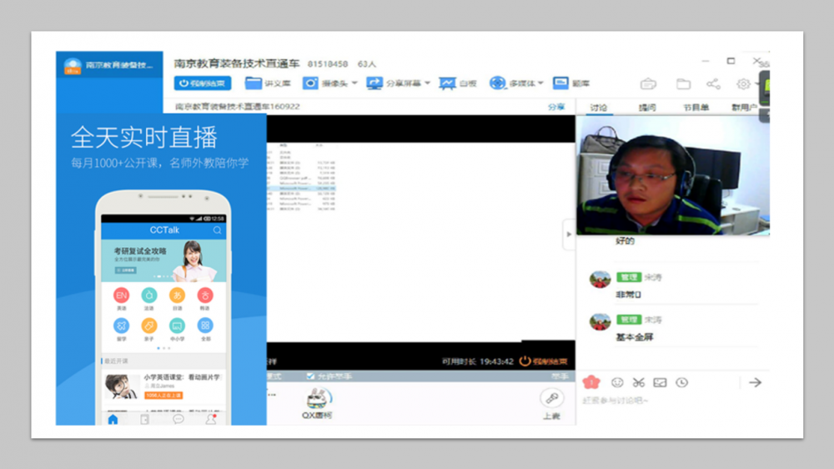Switch to the 提问 tab
The image size is (834, 469).
(x=646, y=108)
